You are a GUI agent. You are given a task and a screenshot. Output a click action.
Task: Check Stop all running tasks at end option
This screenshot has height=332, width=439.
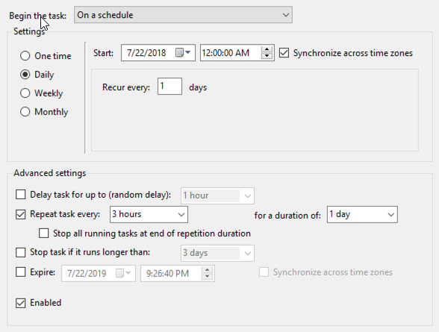[x=43, y=234]
